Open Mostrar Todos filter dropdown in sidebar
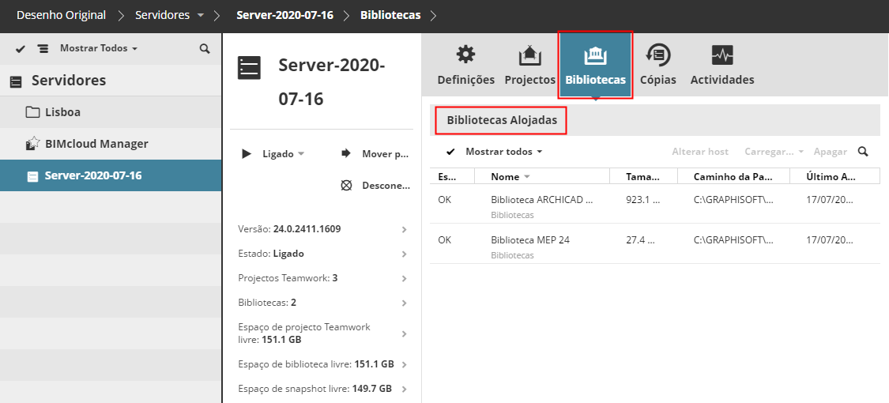Viewport: 889px width, 403px height. [98, 49]
